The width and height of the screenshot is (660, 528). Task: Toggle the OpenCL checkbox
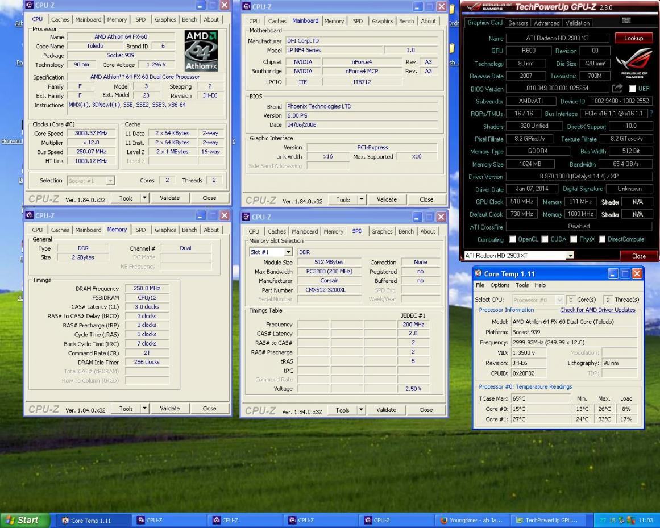[512, 239]
